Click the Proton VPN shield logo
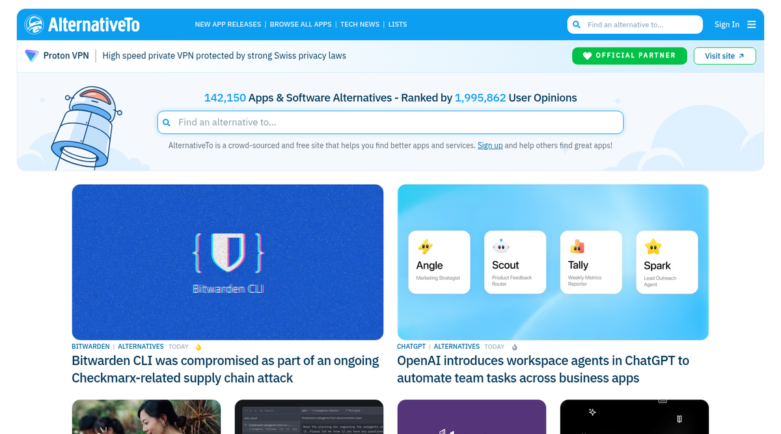The height and width of the screenshot is (434, 781). tap(31, 55)
